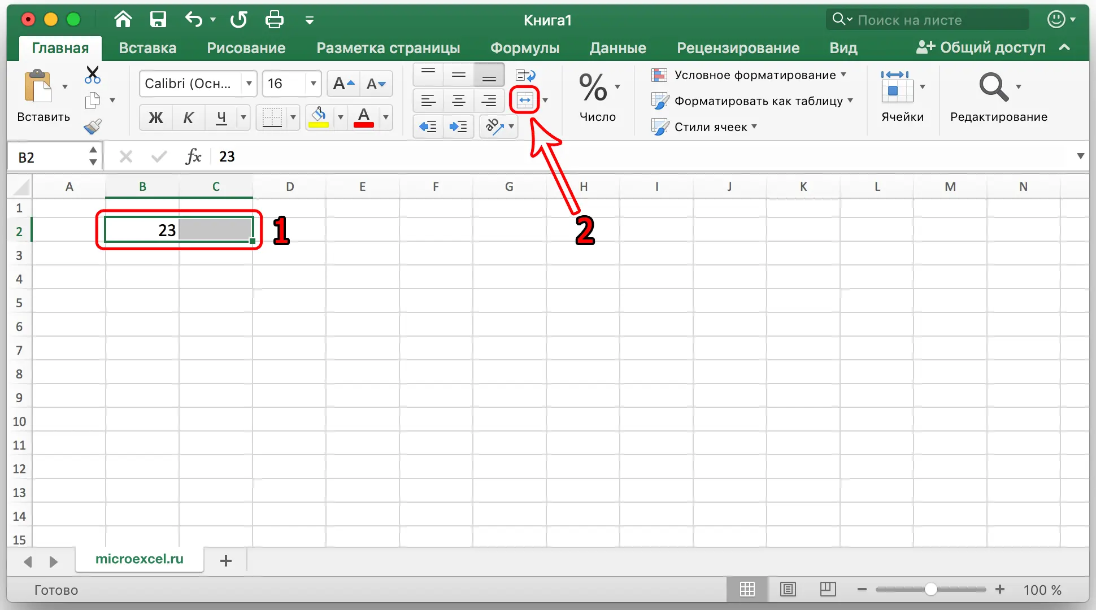Click the Merge and Center icon
1096x610 pixels.
tap(525, 101)
